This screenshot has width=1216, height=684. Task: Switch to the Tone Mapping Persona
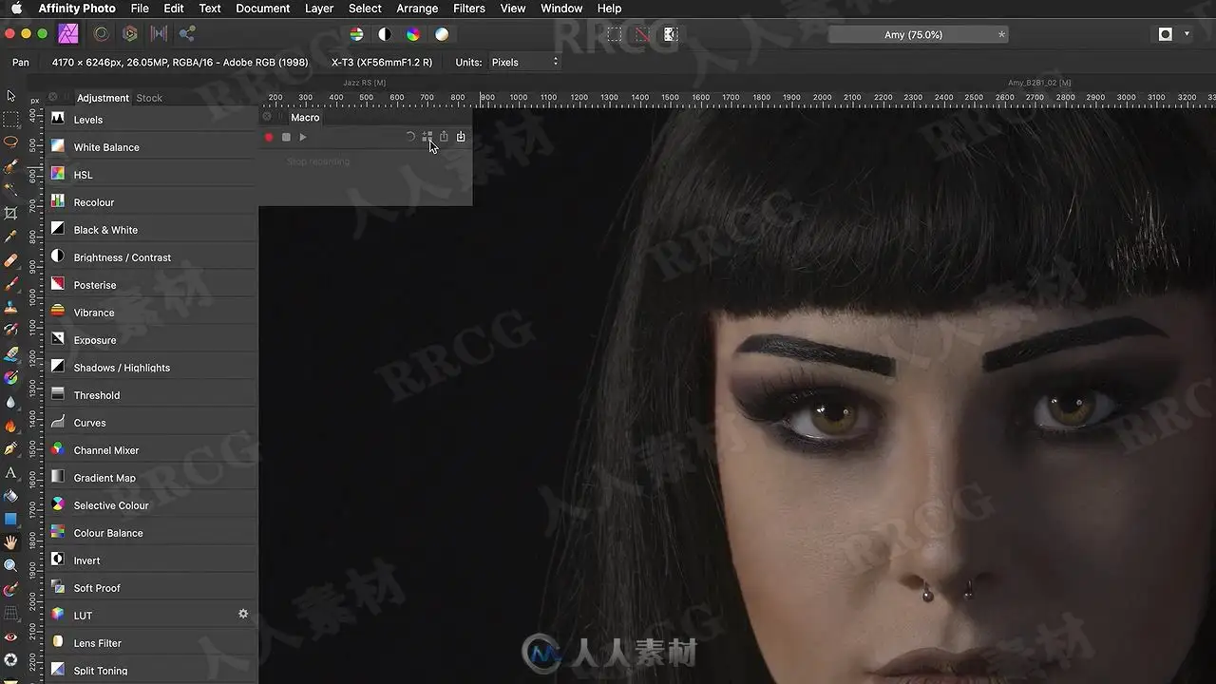[x=159, y=34]
